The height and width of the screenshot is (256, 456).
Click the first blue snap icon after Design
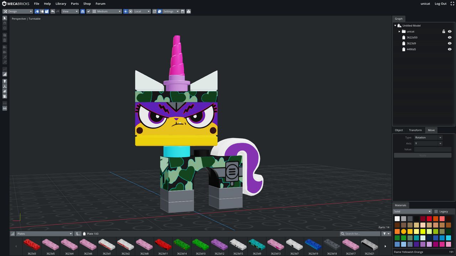point(37,11)
